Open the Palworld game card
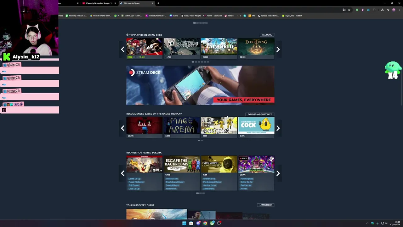The image size is (403, 227). click(x=219, y=48)
